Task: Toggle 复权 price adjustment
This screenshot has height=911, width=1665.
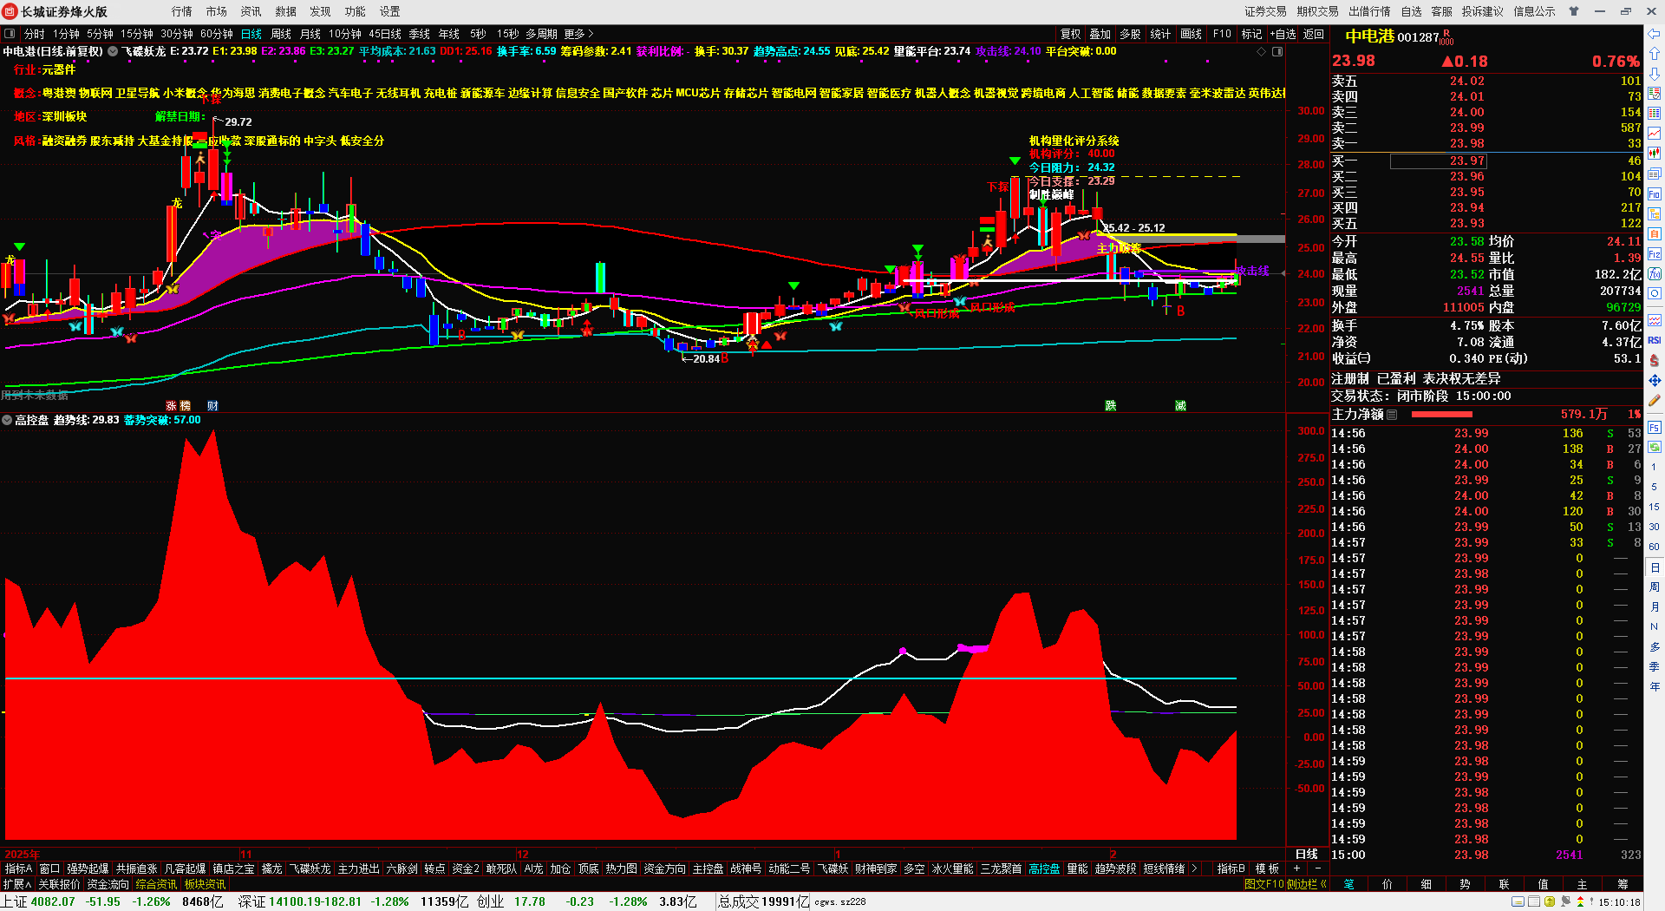Action: [1071, 34]
